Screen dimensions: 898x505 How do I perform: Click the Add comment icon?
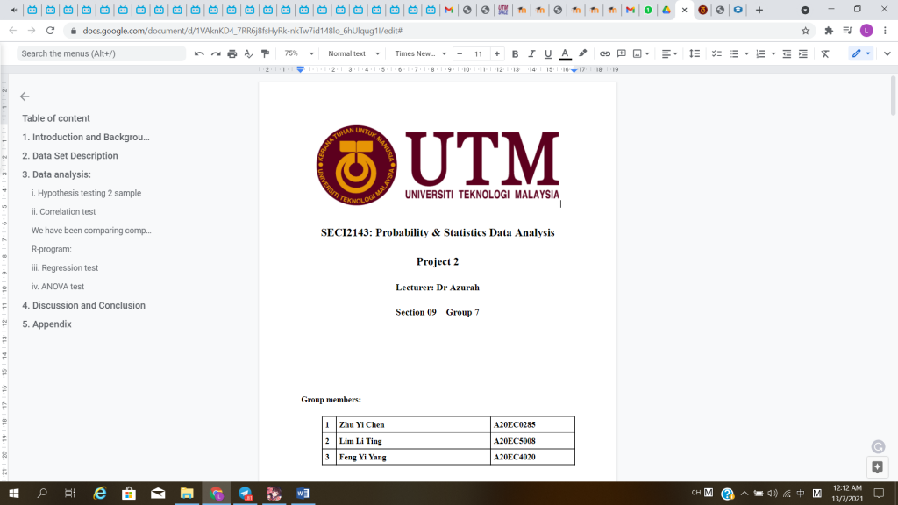(x=622, y=53)
